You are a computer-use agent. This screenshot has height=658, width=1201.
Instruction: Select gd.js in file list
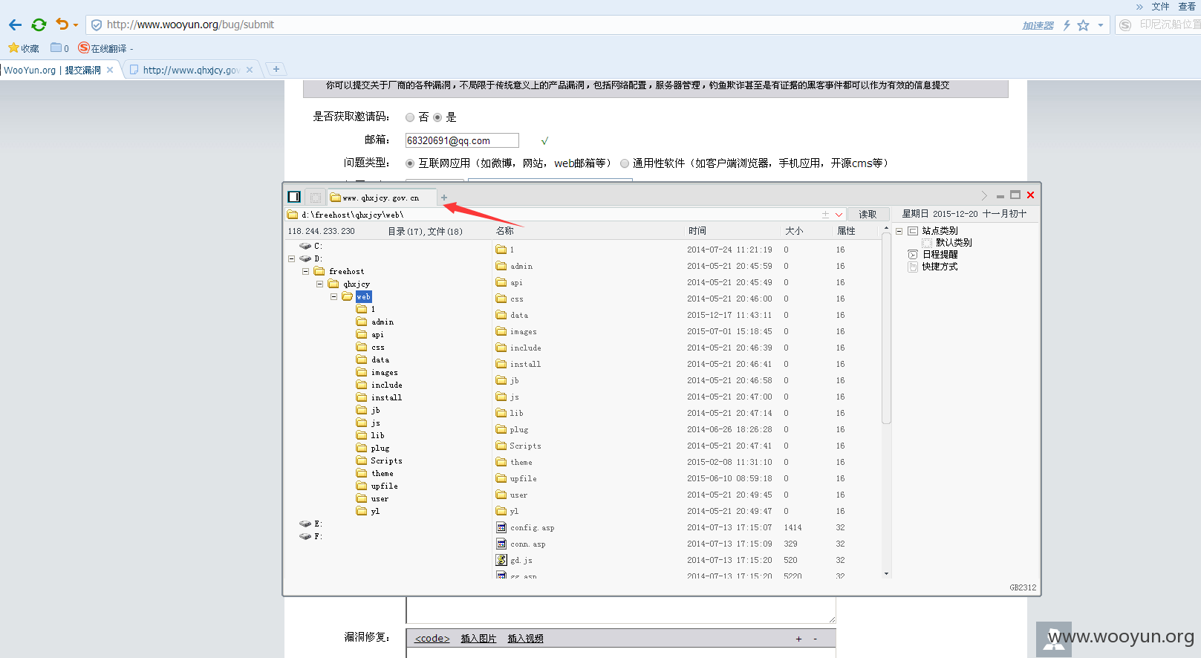pos(514,560)
